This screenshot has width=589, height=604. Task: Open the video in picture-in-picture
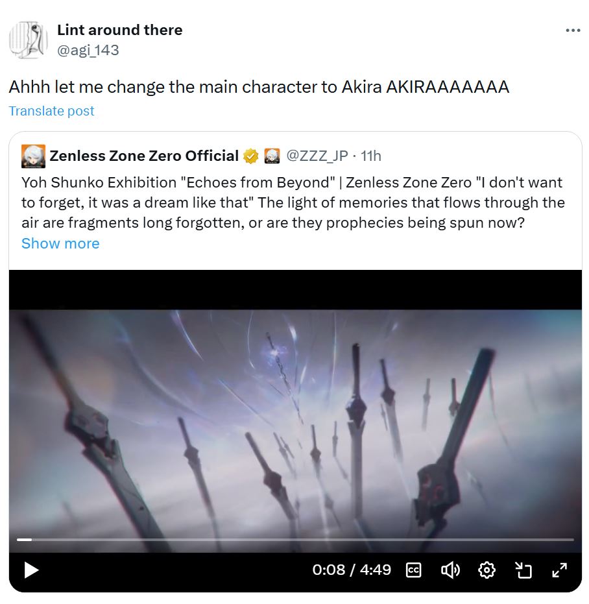pyautogui.click(x=523, y=570)
